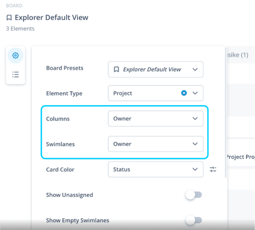The width and height of the screenshot is (255, 230).
Task: Open the Columns dropdown set to Owner
Action: click(x=155, y=119)
